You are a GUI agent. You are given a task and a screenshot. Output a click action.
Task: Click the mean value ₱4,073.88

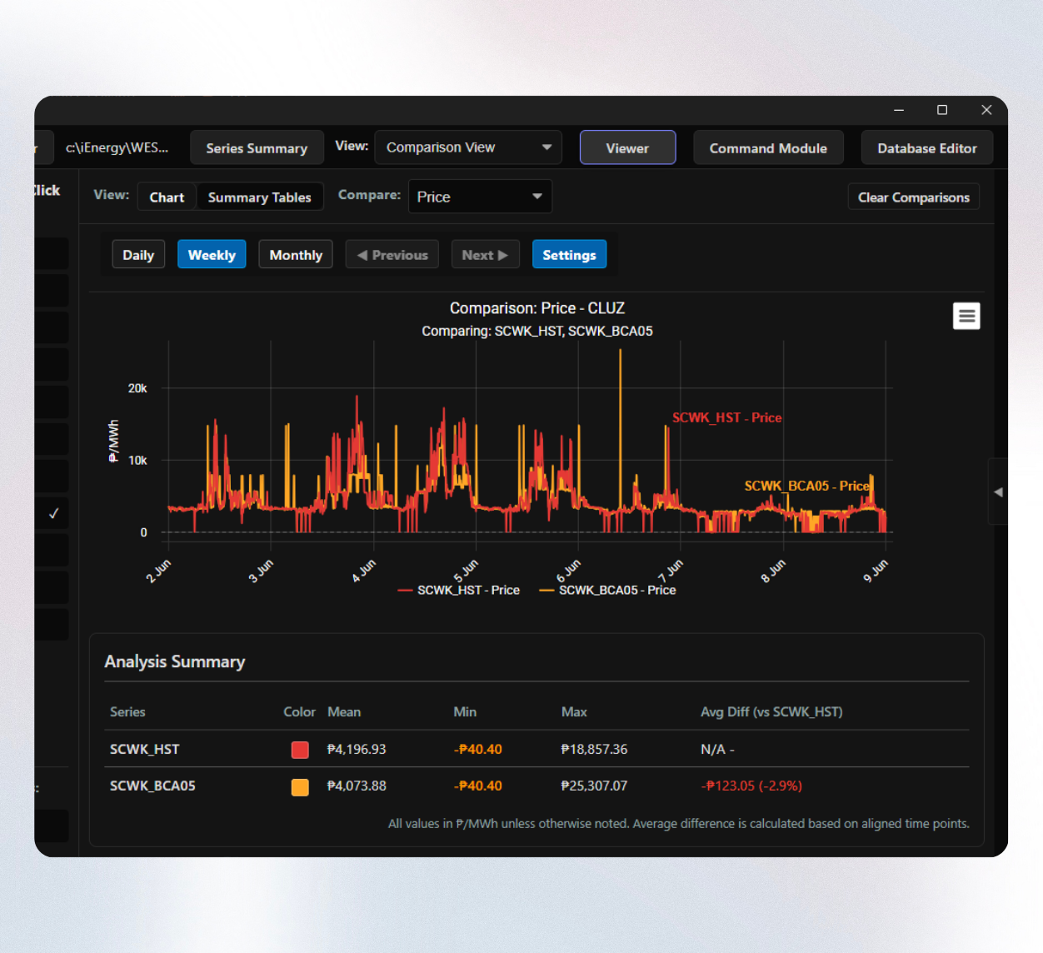point(357,786)
